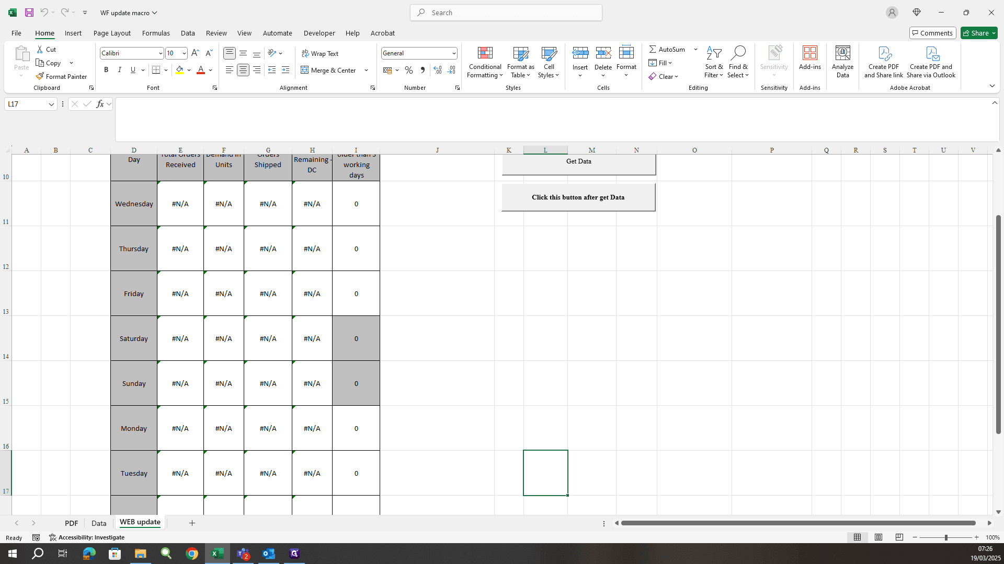Open the General number format dropdown
The image size is (1004, 564).
(454, 53)
